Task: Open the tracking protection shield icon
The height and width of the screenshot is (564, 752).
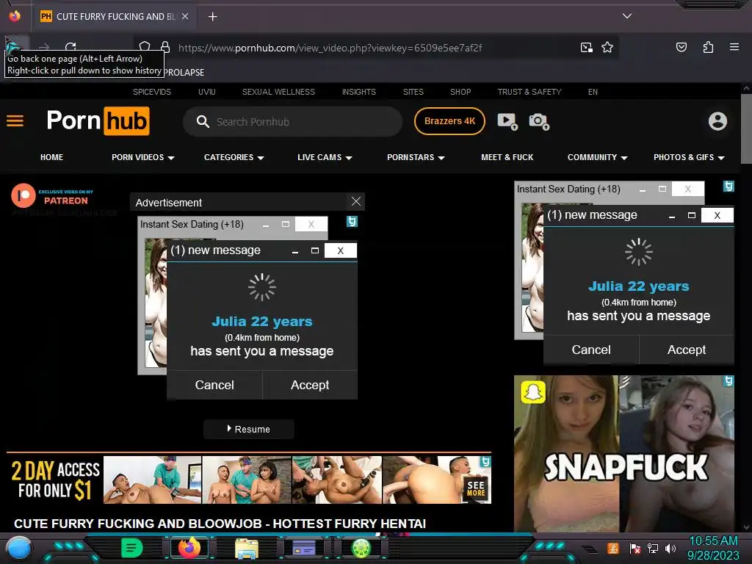Action: click(145, 46)
